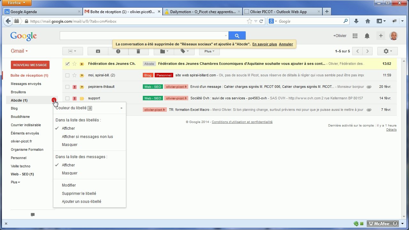The width and height of the screenshot is (409, 230).
Task: Click the trash delete toolbar icon
Action: click(x=138, y=51)
